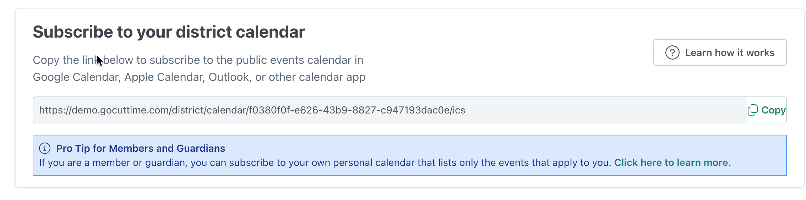Click the info circle icon in Pro Tip
The height and width of the screenshot is (200, 806).
[x=44, y=148]
